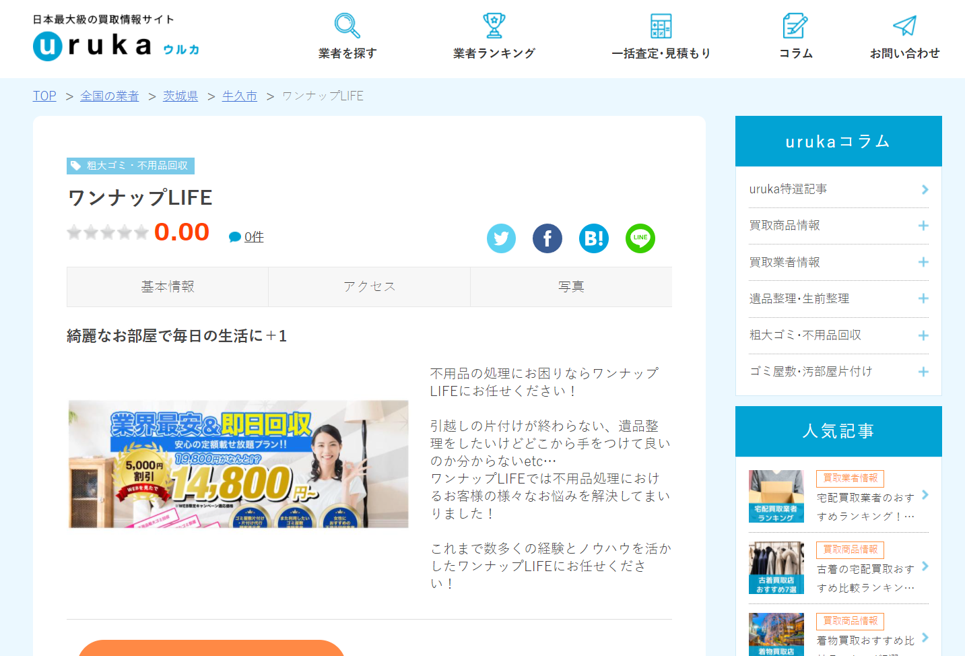Switch to the 基本情報 tab
The height and width of the screenshot is (656, 965).
pyautogui.click(x=168, y=287)
